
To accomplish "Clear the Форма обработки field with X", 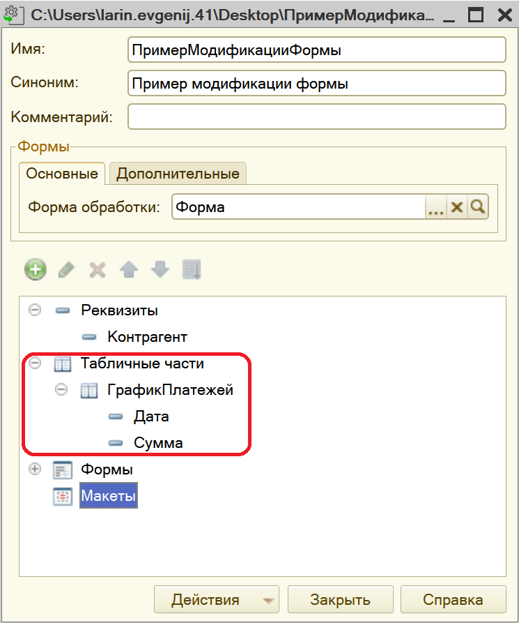I will pos(457,207).
